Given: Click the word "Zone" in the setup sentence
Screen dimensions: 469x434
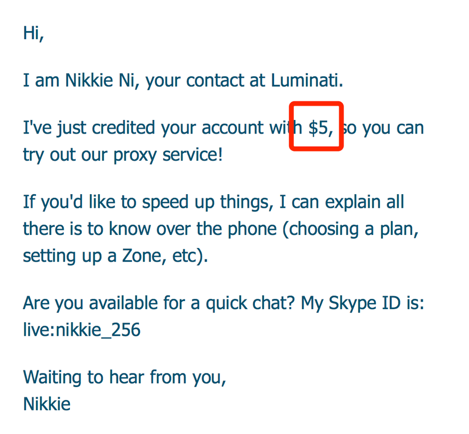Looking at the screenshot, I should tap(142, 256).
